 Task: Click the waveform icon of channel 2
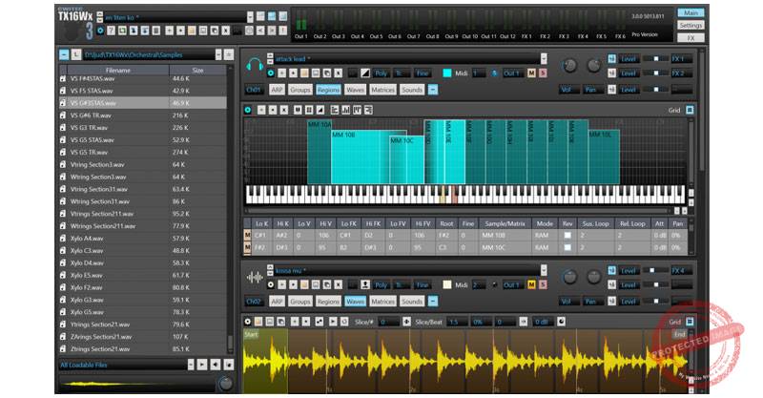point(255,278)
